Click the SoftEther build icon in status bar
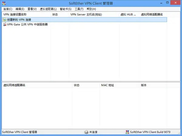The height and width of the screenshot is (136, 182). point(127,132)
